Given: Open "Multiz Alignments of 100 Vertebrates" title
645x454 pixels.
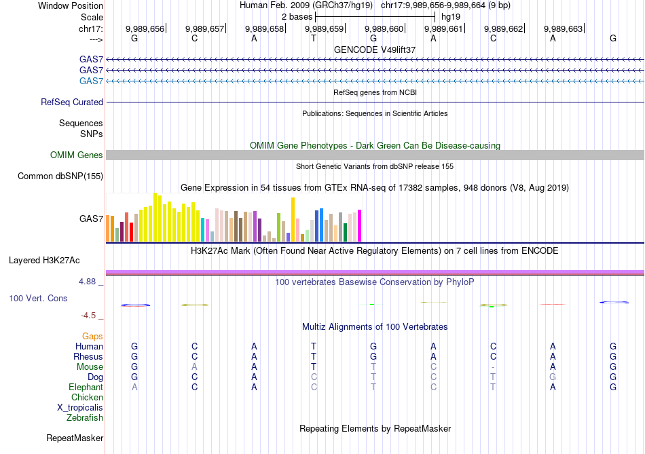Looking at the screenshot, I should (x=375, y=327).
